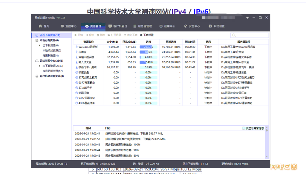306x174 pixels.
Task: Open 系统设置 tab
Action: click(x=217, y=26)
